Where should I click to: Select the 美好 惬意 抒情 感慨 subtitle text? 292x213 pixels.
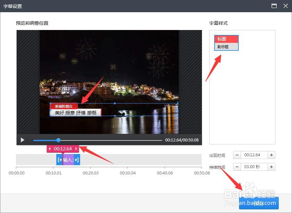(x=76, y=112)
